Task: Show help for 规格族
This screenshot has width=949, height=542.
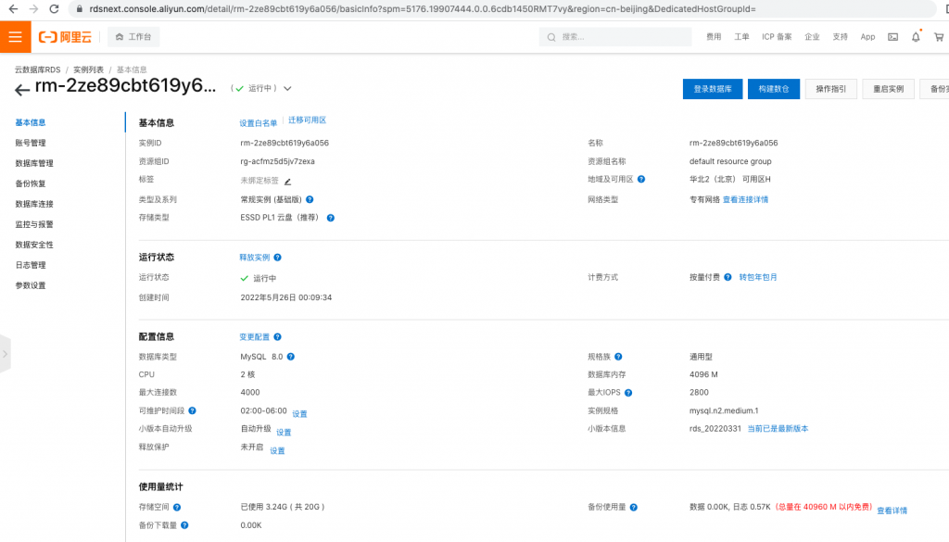Action: (x=618, y=357)
